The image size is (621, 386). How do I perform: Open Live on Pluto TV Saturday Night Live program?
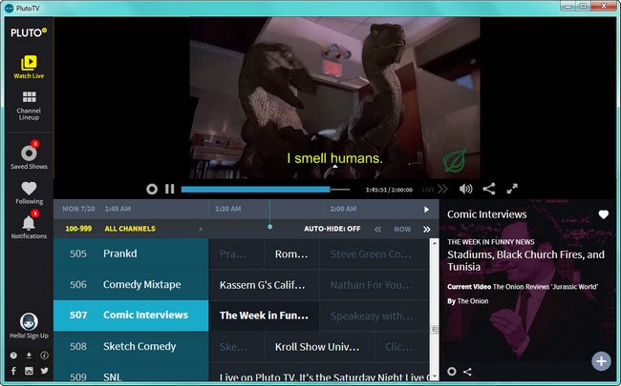click(x=319, y=373)
